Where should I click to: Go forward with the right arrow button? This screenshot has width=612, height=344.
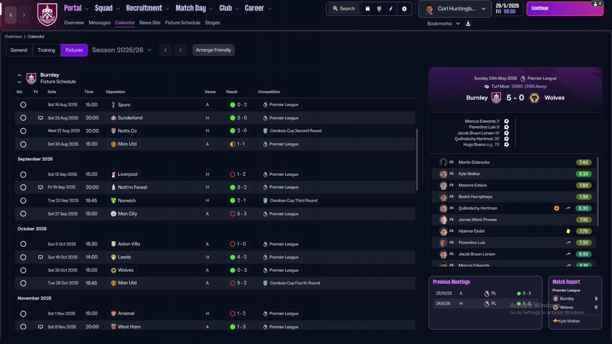tap(24, 15)
